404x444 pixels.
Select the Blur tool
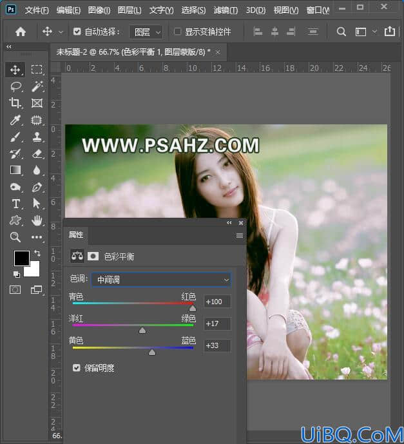click(37, 170)
